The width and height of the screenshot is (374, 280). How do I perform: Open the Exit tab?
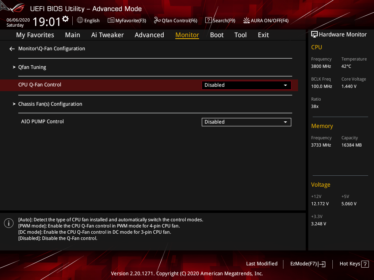263,35
